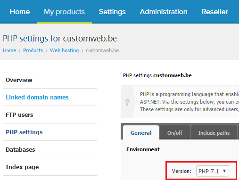Follow the Home breadcrumb link
The width and height of the screenshot is (239, 180).
pyautogui.click(x=9, y=50)
